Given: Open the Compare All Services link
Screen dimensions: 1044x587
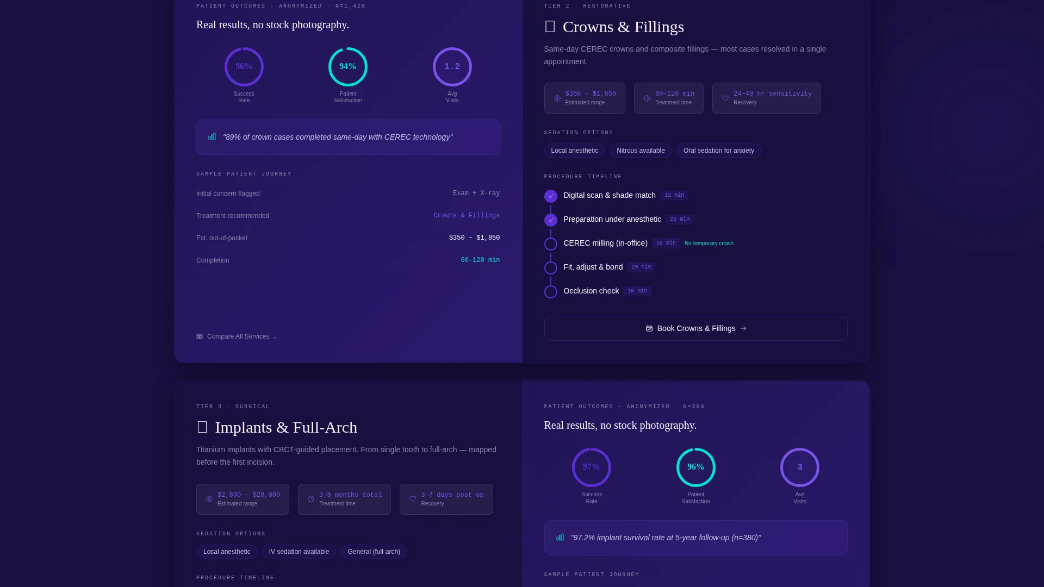Looking at the screenshot, I should tap(237, 336).
